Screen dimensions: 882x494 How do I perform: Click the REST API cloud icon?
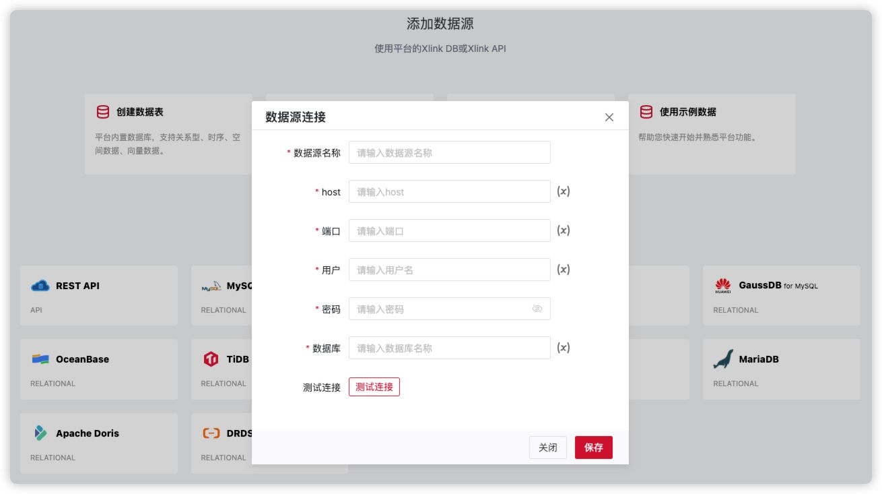[x=40, y=285]
